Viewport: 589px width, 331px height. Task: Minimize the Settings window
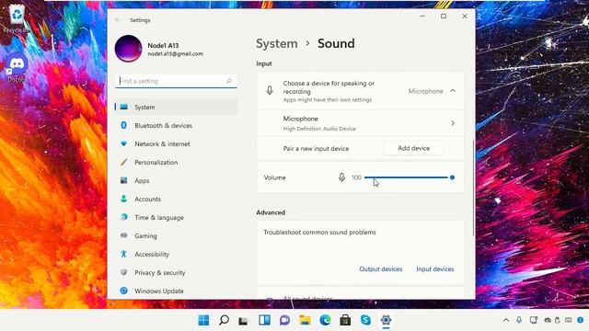coord(422,17)
